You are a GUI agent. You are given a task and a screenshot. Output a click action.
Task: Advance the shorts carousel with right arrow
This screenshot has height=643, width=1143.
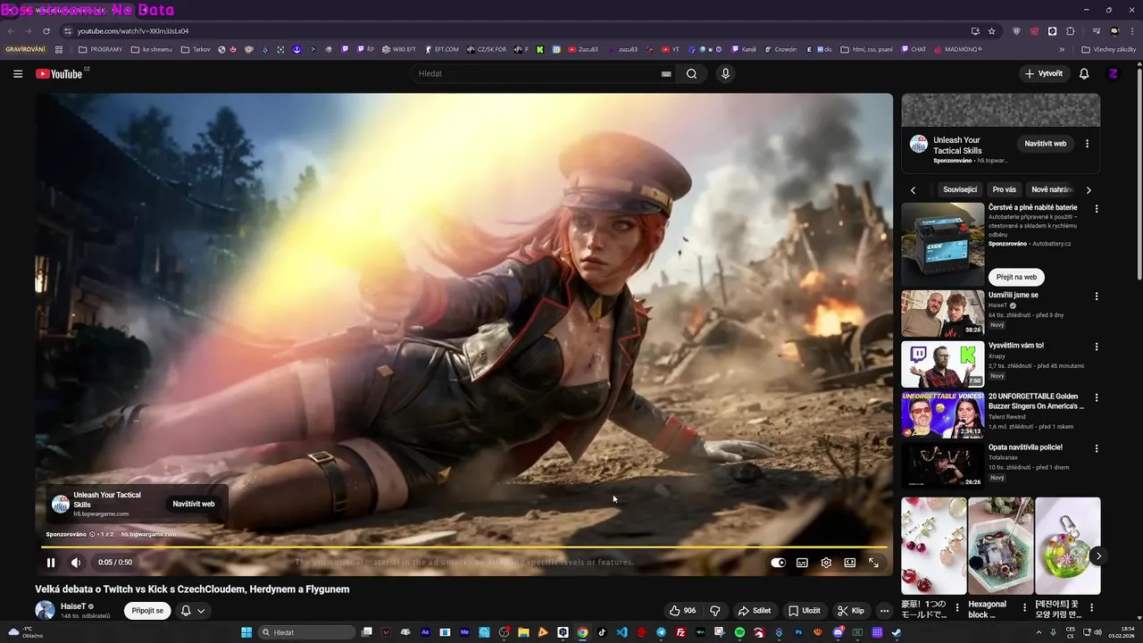pyautogui.click(x=1098, y=555)
